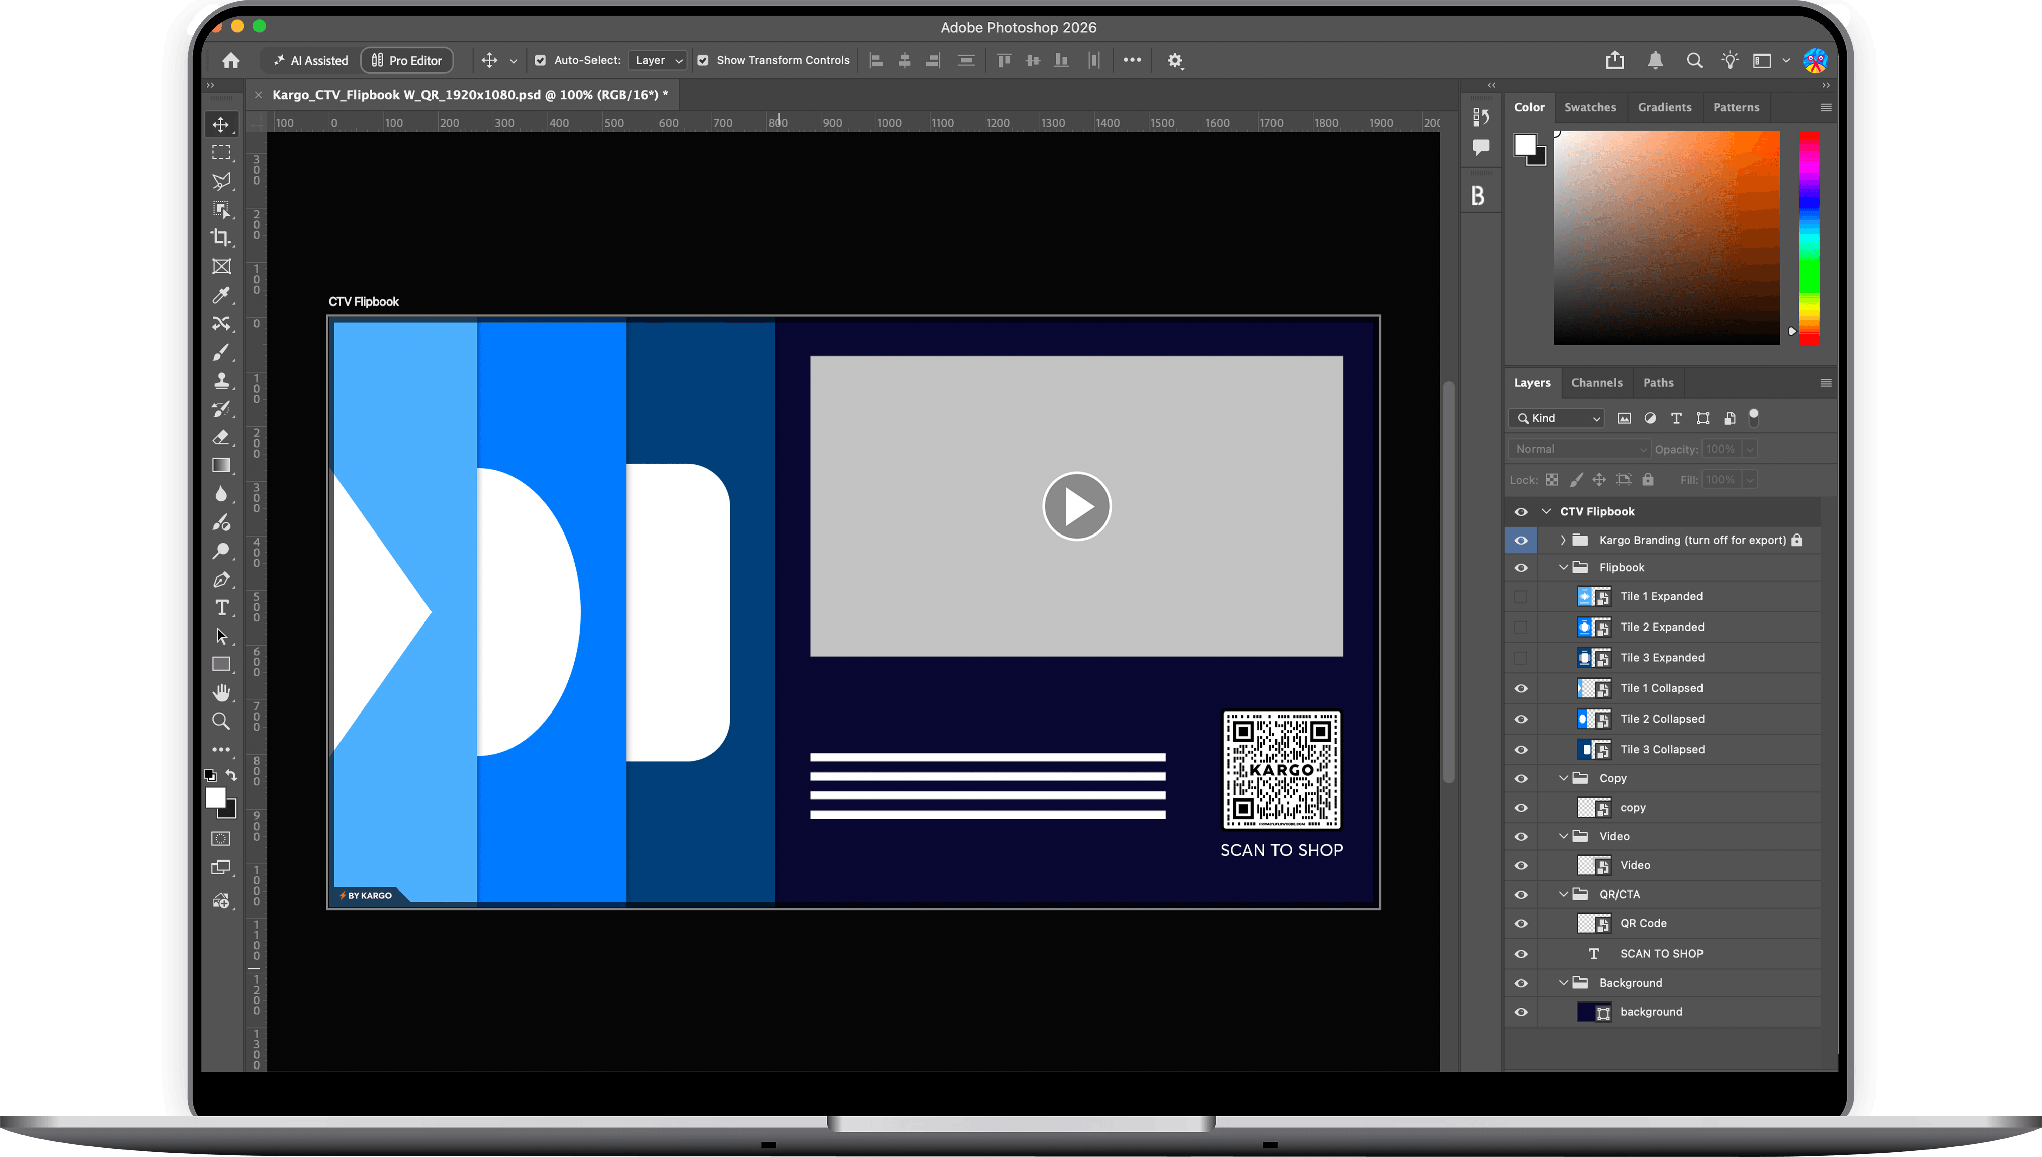Hide the Kargo Branding group
The image size is (2042, 1157).
(x=1520, y=541)
